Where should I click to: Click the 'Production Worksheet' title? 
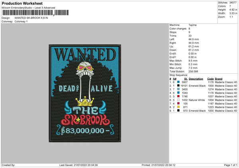point(22,3)
